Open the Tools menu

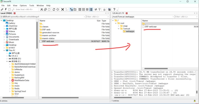point(32,6)
